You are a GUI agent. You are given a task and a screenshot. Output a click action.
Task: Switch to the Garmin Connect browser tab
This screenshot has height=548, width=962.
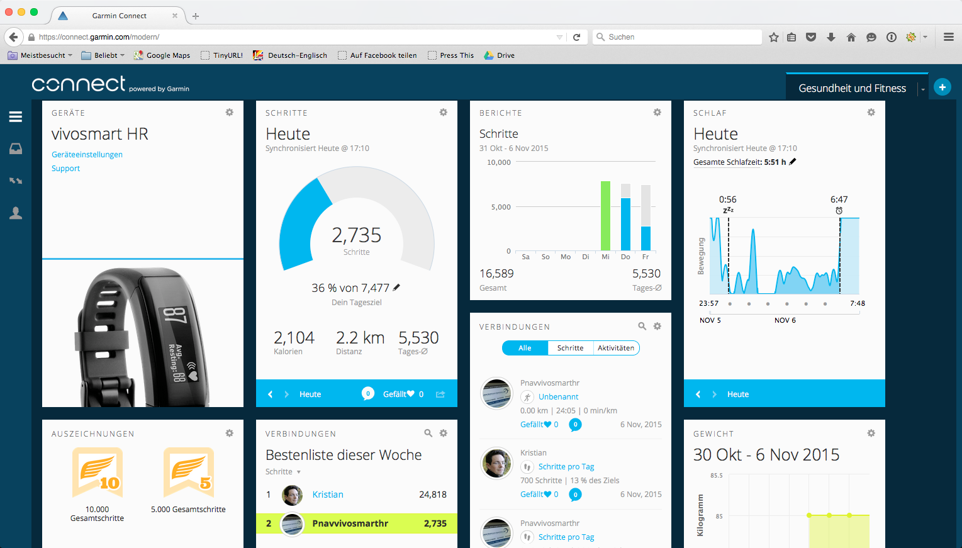point(119,16)
